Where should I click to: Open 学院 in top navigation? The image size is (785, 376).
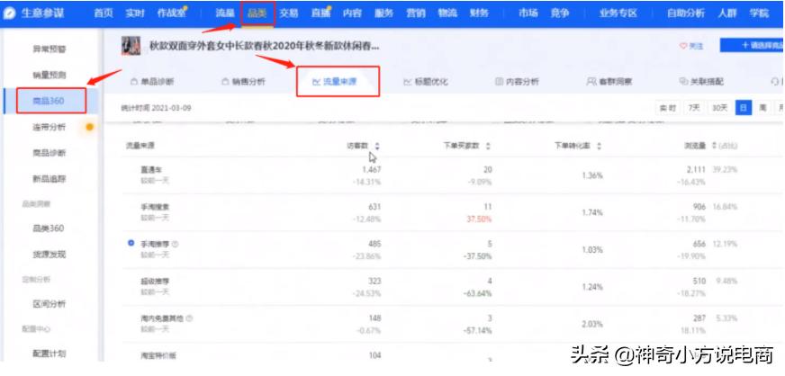pyautogui.click(x=759, y=13)
